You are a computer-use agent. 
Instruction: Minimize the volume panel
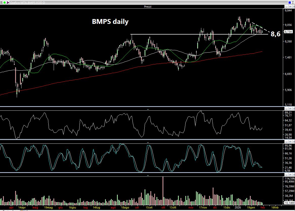287,175
